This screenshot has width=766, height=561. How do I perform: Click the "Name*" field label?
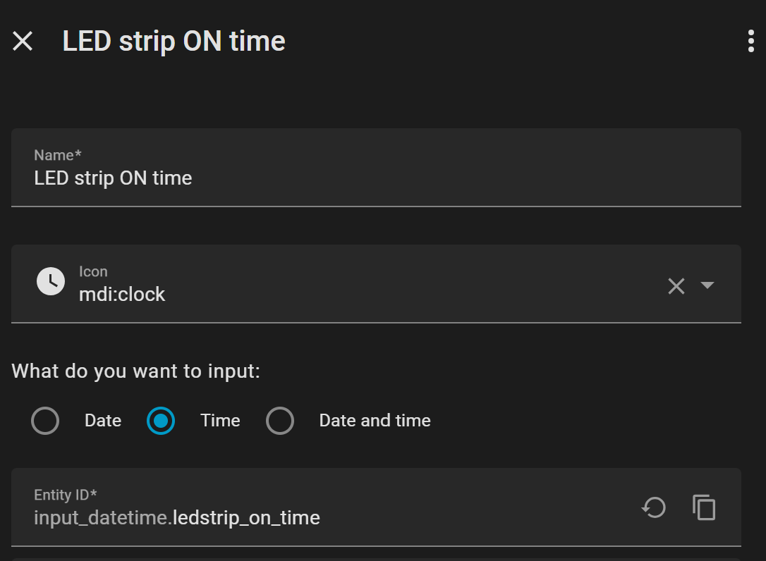[x=58, y=155]
